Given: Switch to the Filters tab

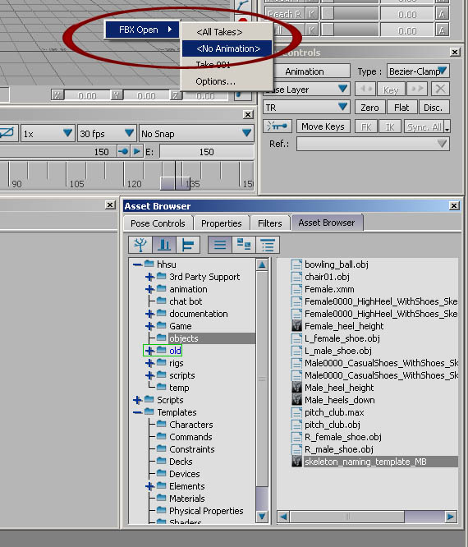Looking at the screenshot, I should pos(269,223).
